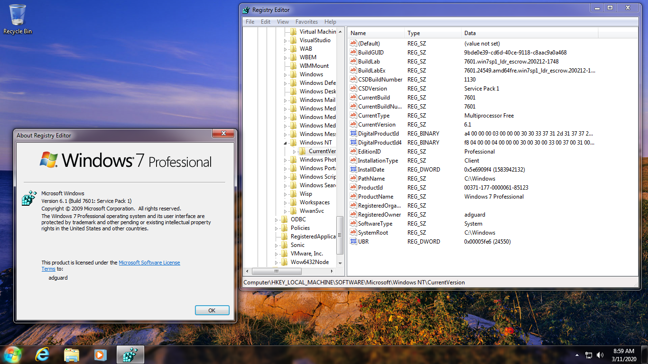The image size is (648, 364).
Task: Select the PathName value name
Action: (371, 179)
